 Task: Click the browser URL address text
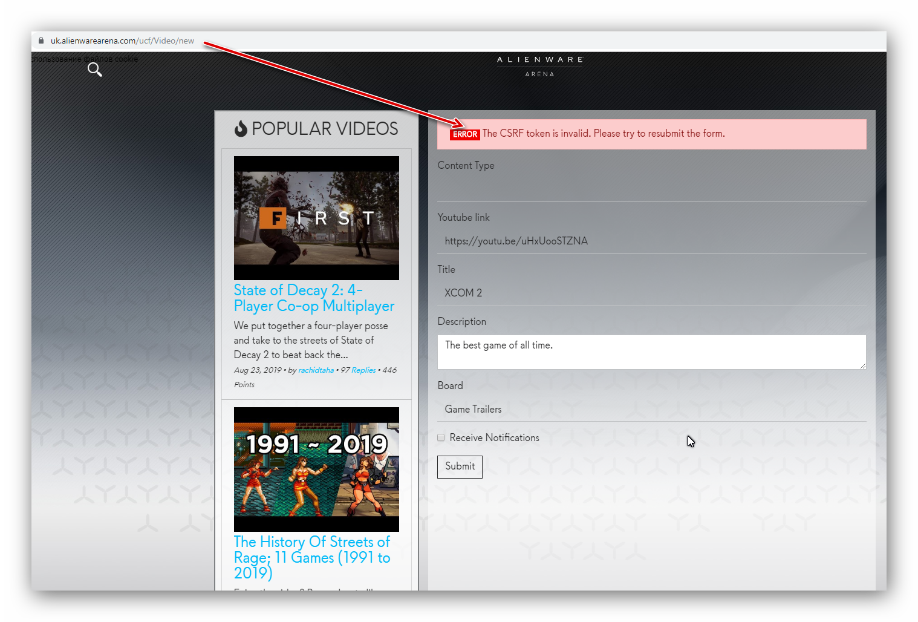click(122, 41)
